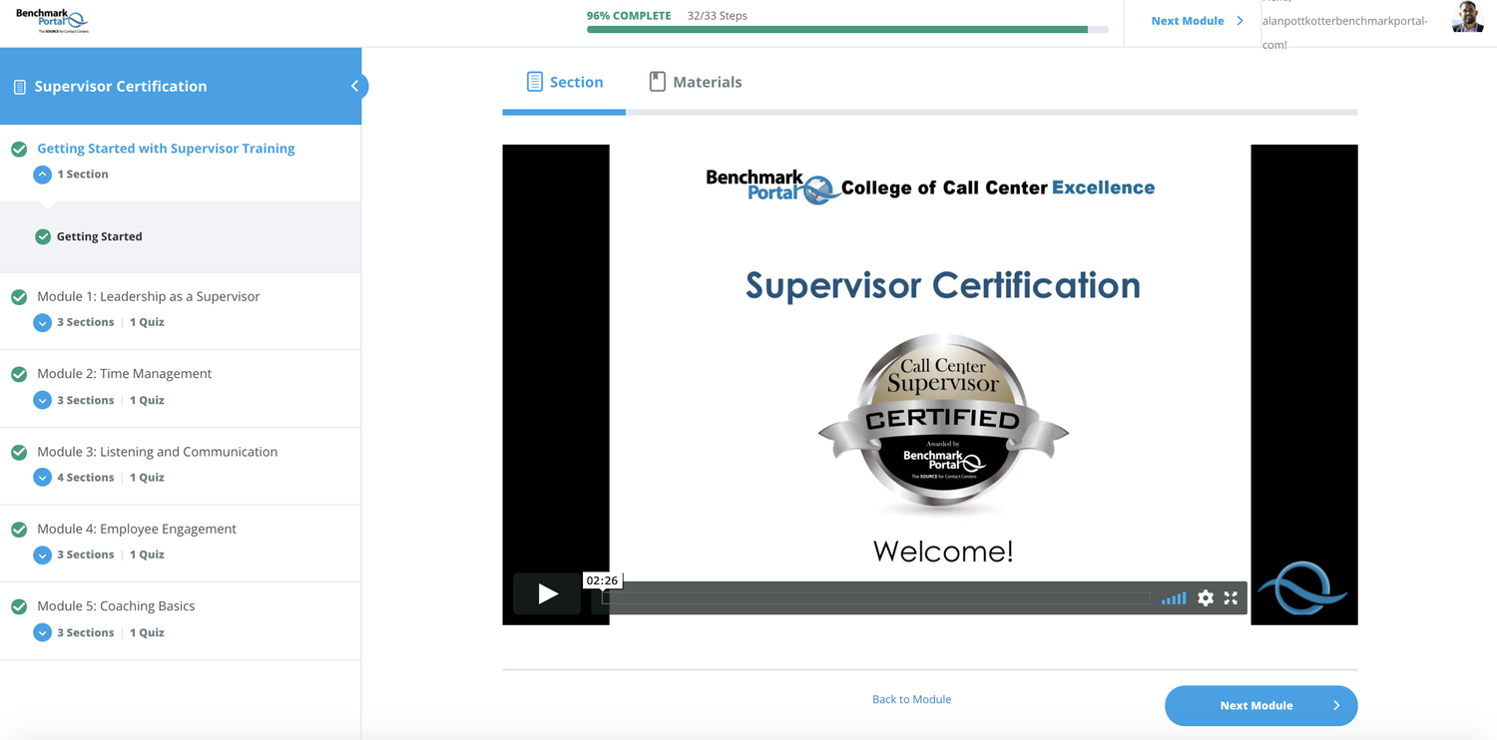1497x740 pixels.
Task: Click the Getting Started section checkmark
Action: [43, 237]
